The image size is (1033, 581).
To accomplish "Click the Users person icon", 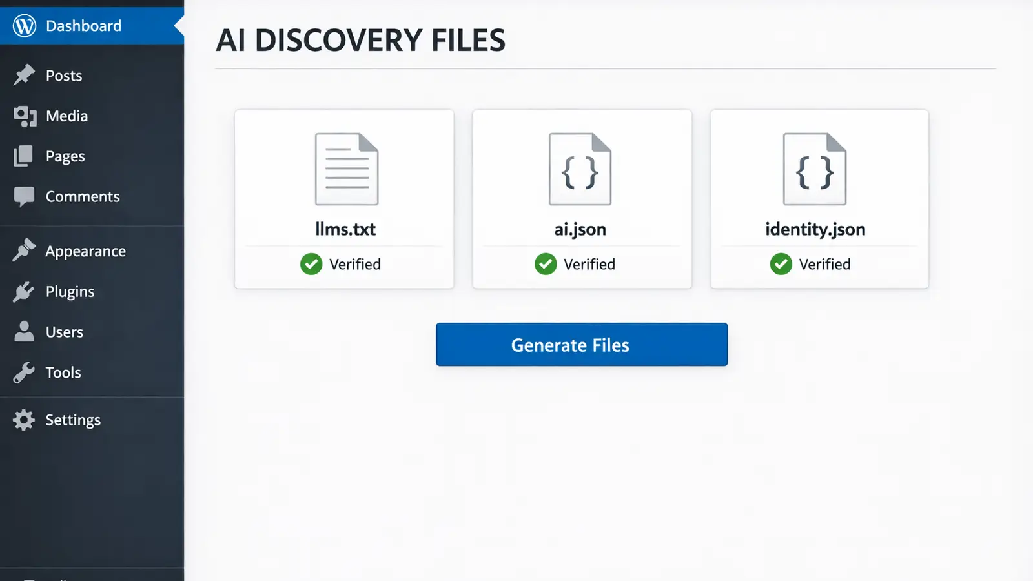I will [x=24, y=332].
